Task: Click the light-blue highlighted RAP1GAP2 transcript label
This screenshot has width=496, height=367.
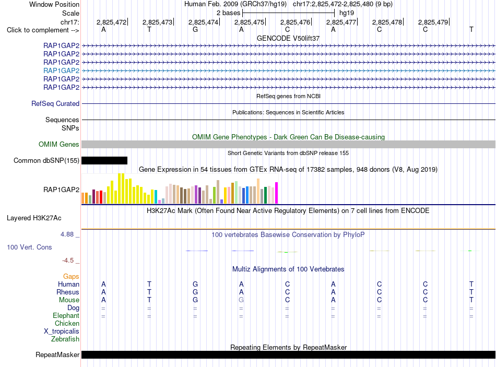Action: click(x=62, y=70)
